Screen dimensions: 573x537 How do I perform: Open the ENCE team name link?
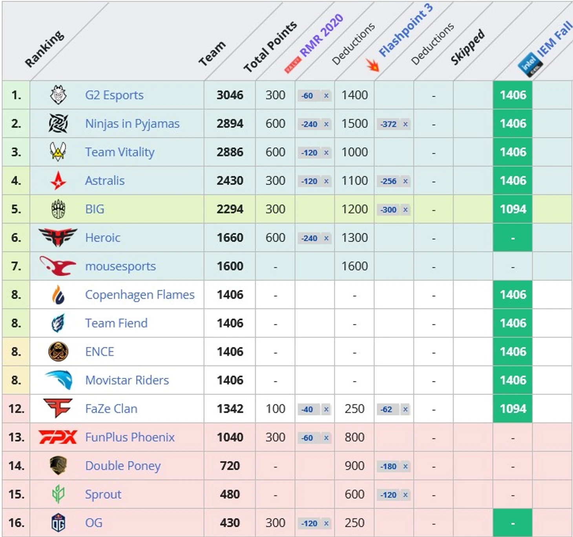coord(100,352)
